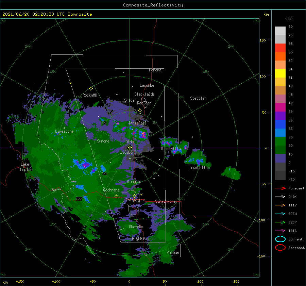The width and height of the screenshot is (306, 286).
Task: Click the radar-center diamond marker above Didsbury
Action: tap(130, 148)
